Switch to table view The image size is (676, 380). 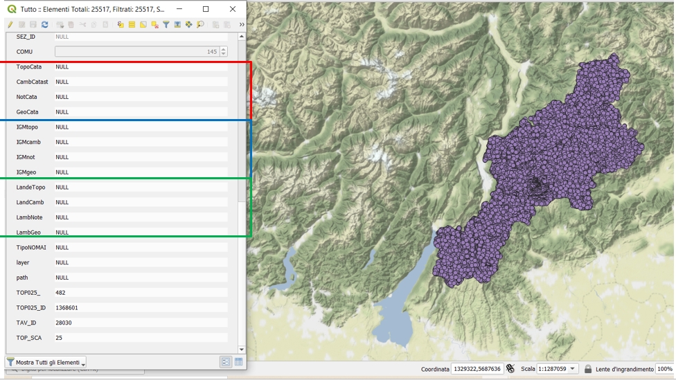(x=238, y=362)
